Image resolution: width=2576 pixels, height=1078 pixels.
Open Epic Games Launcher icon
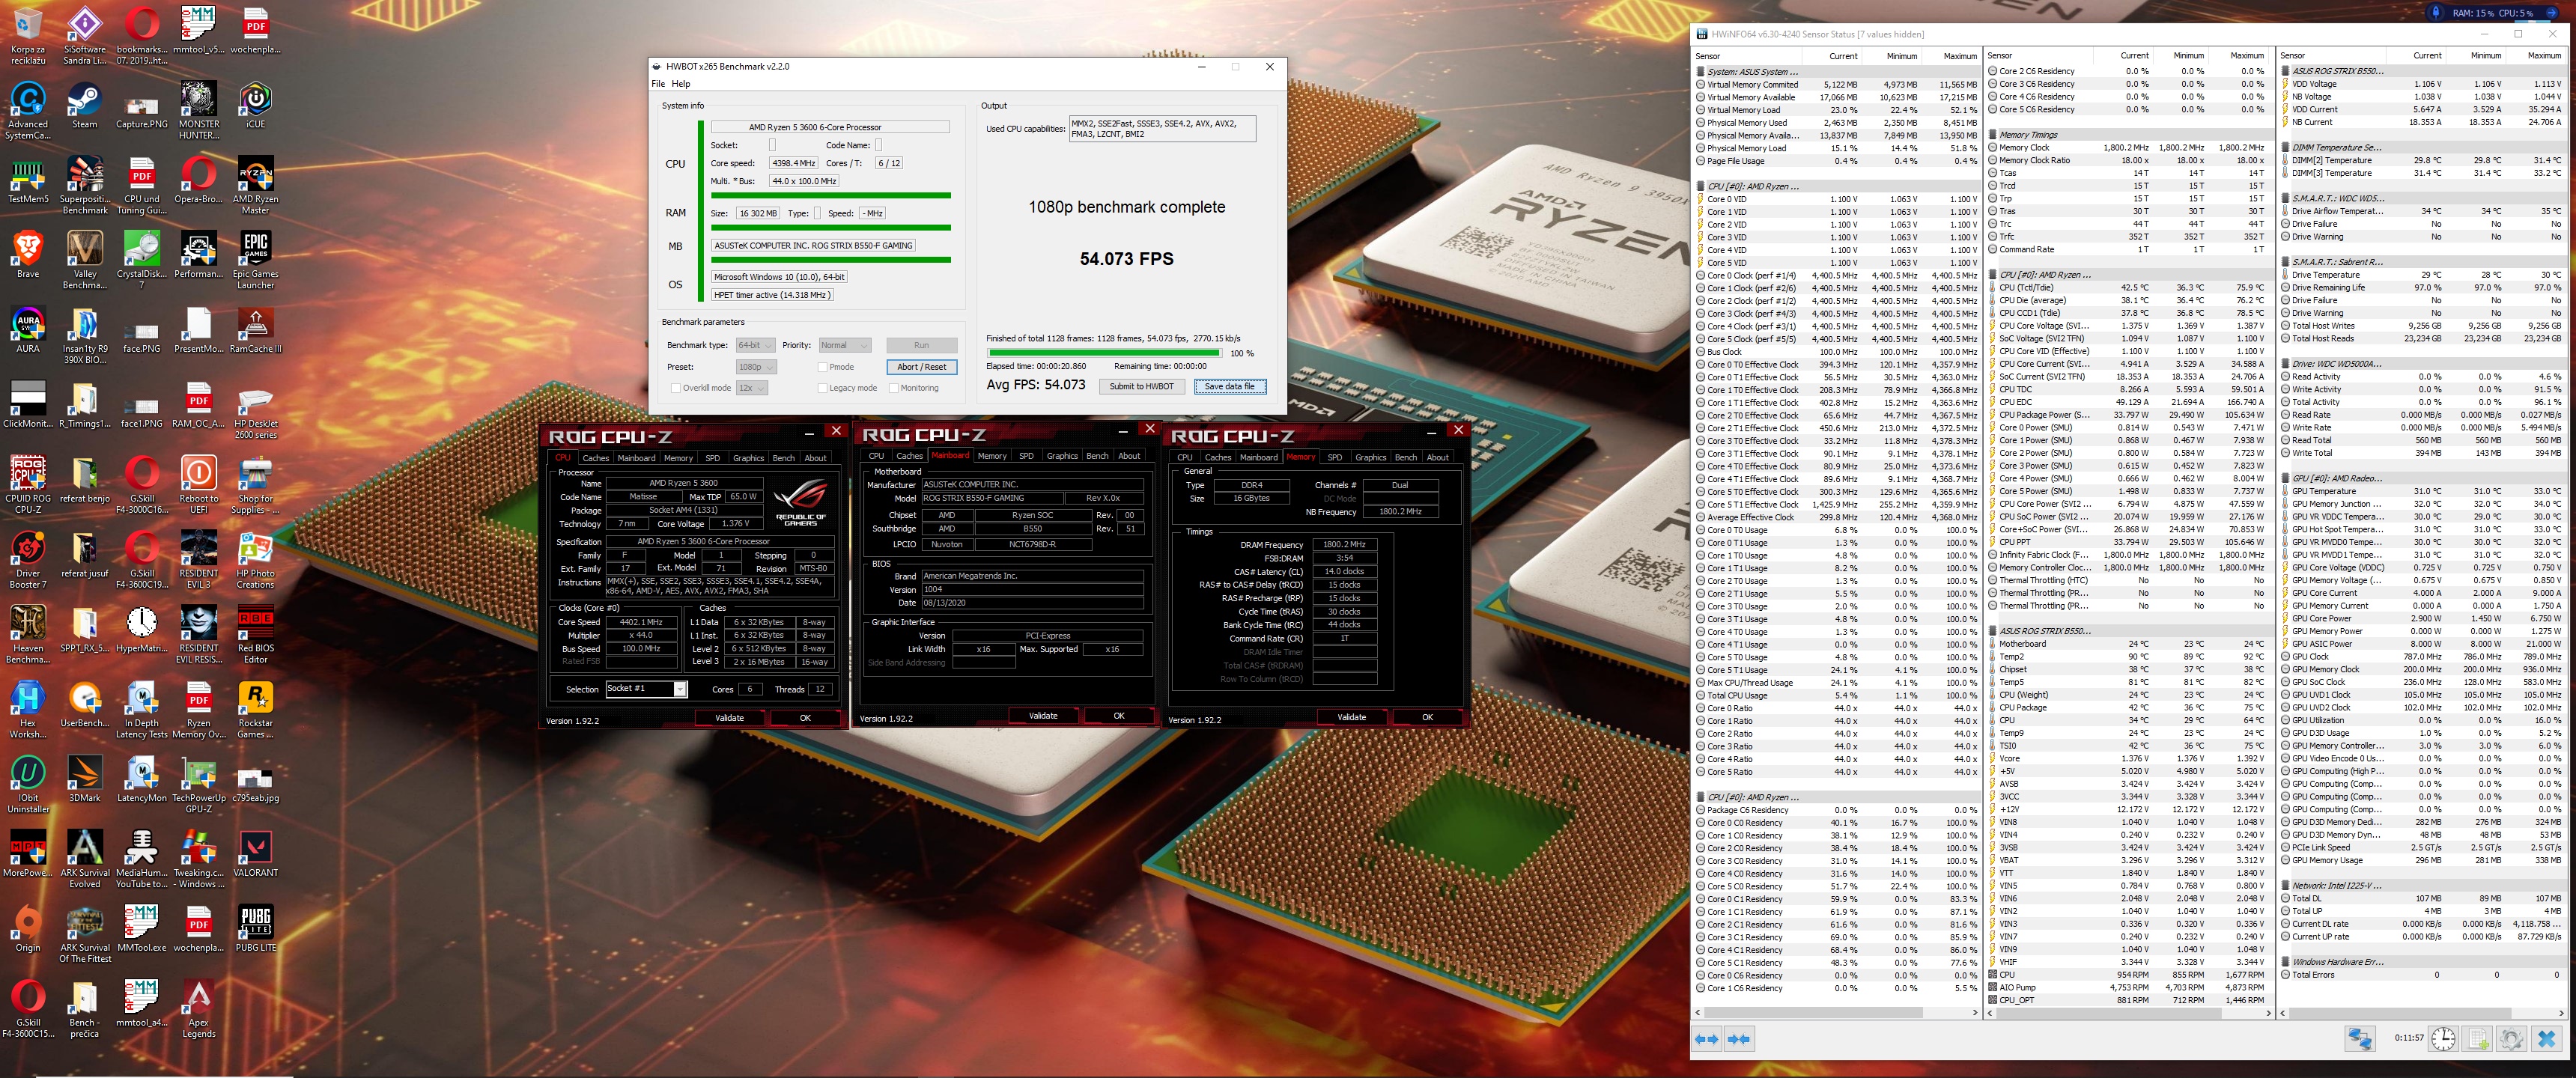[256, 261]
